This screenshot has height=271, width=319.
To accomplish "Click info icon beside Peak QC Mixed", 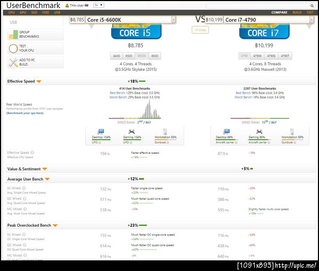I will click(24, 245).
